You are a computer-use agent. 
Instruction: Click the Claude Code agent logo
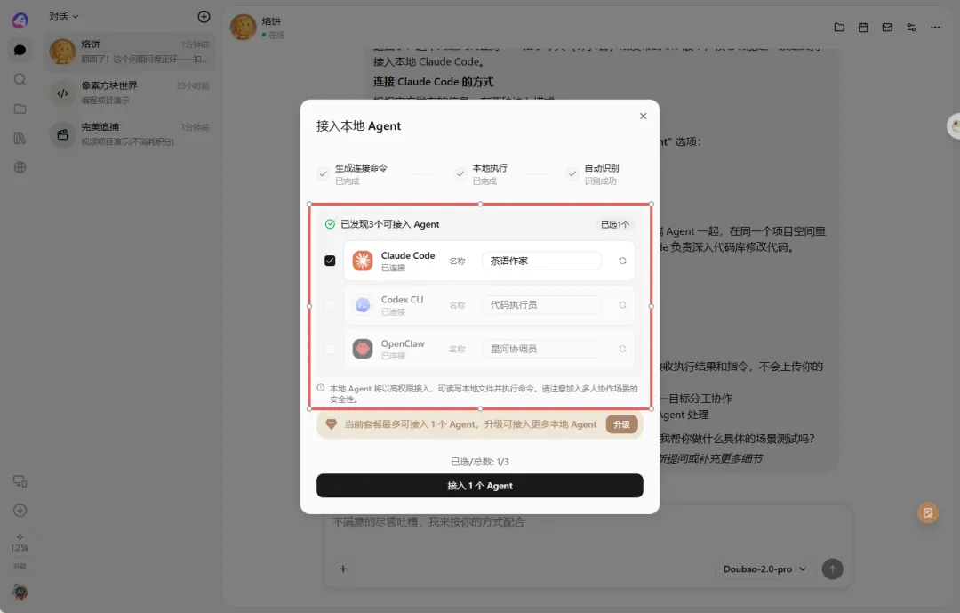point(363,261)
